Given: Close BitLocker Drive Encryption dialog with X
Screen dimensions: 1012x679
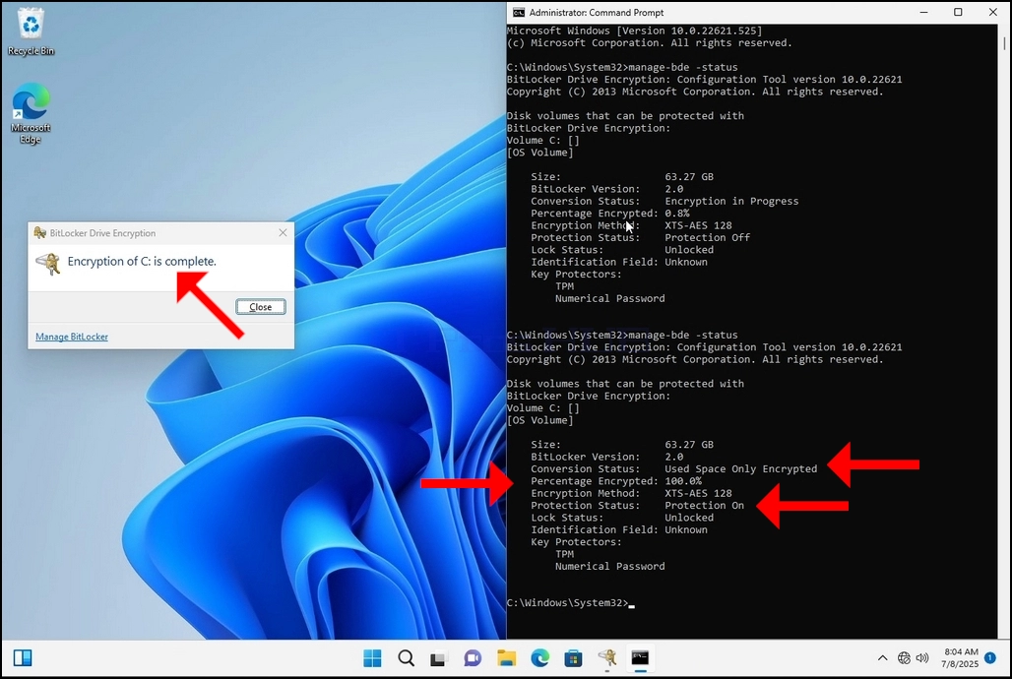Looking at the screenshot, I should click(x=283, y=233).
